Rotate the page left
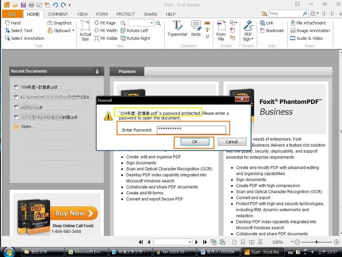Image resolution: width=342 pixels, height=257 pixels. (x=134, y=30)
